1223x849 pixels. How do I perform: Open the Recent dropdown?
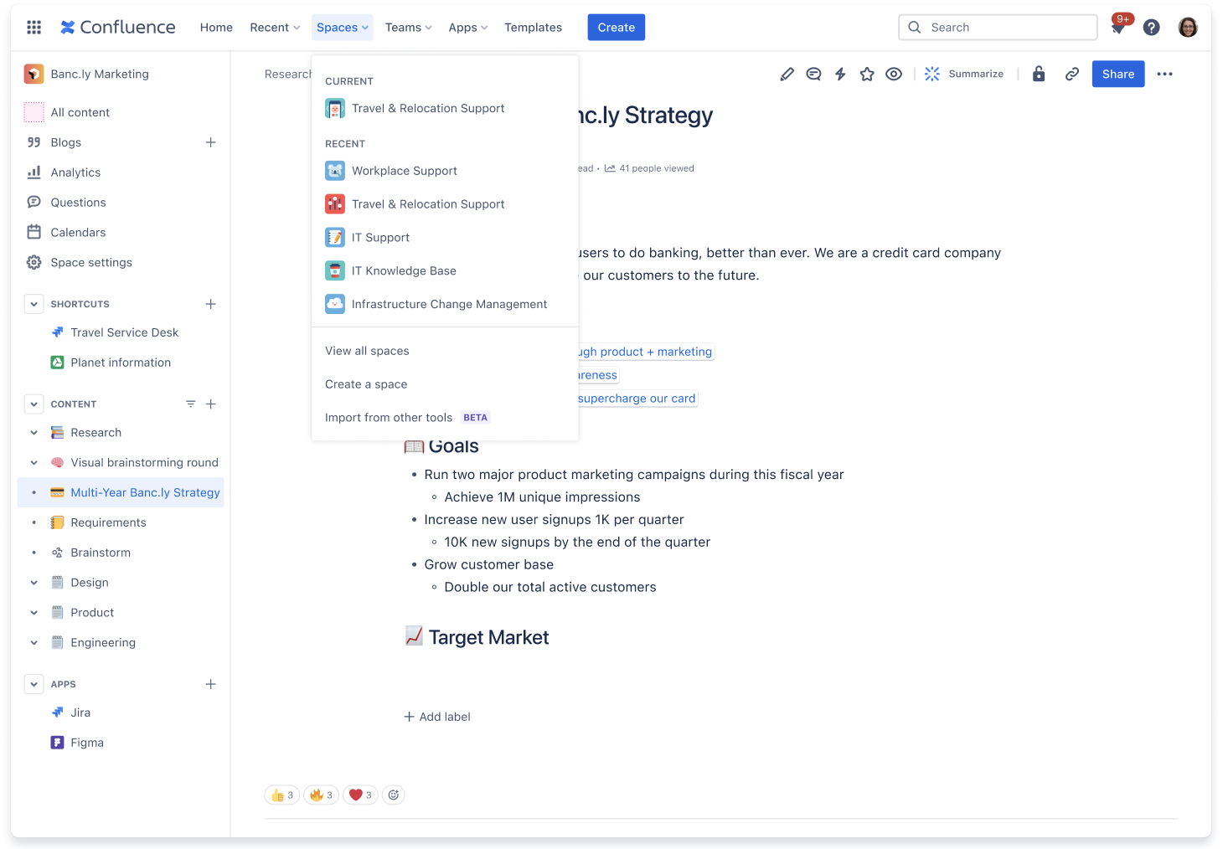click(x=275, y=28)
